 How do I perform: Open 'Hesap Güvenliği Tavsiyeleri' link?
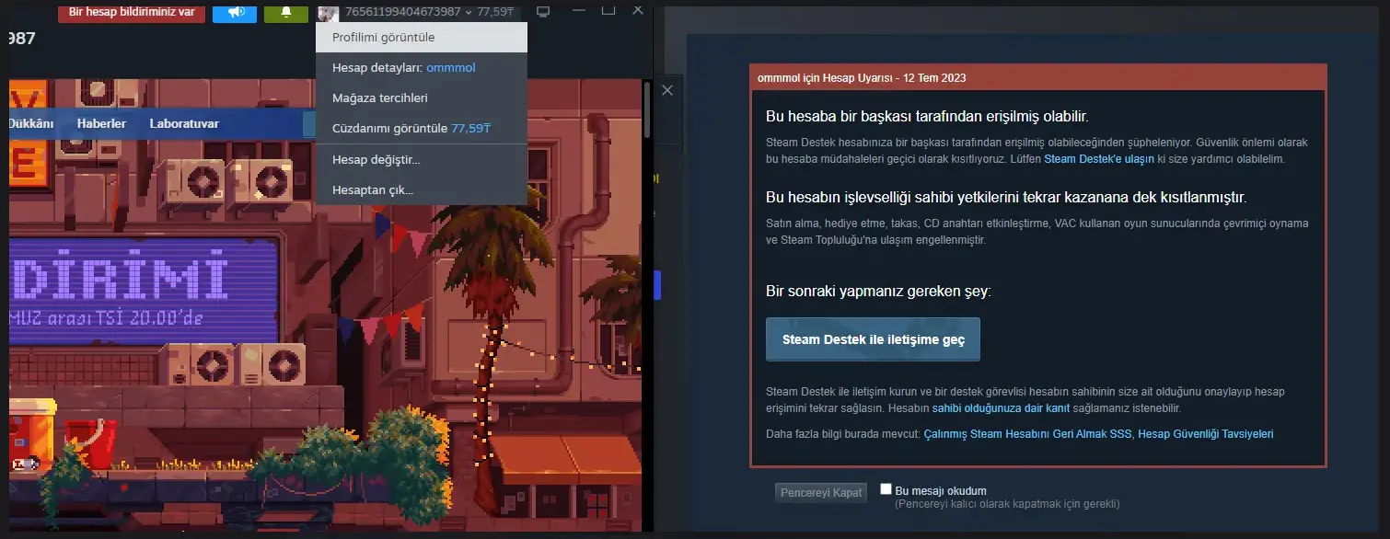1206,433
